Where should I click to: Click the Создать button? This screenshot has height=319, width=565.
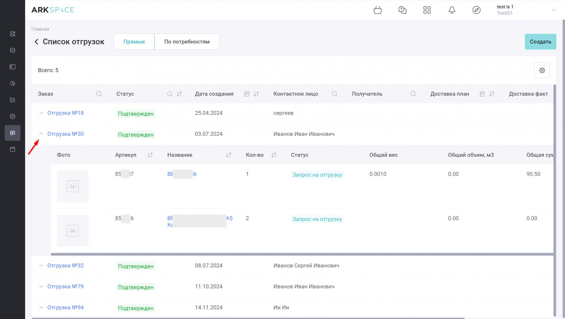(x=540, y=42)
